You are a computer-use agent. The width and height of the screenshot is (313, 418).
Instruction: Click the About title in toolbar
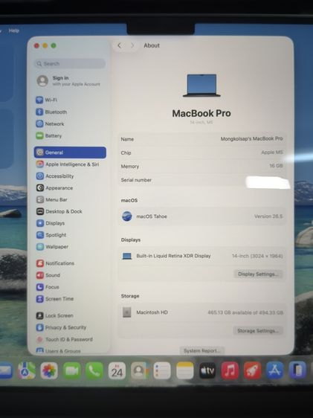(x=152, y=45)
